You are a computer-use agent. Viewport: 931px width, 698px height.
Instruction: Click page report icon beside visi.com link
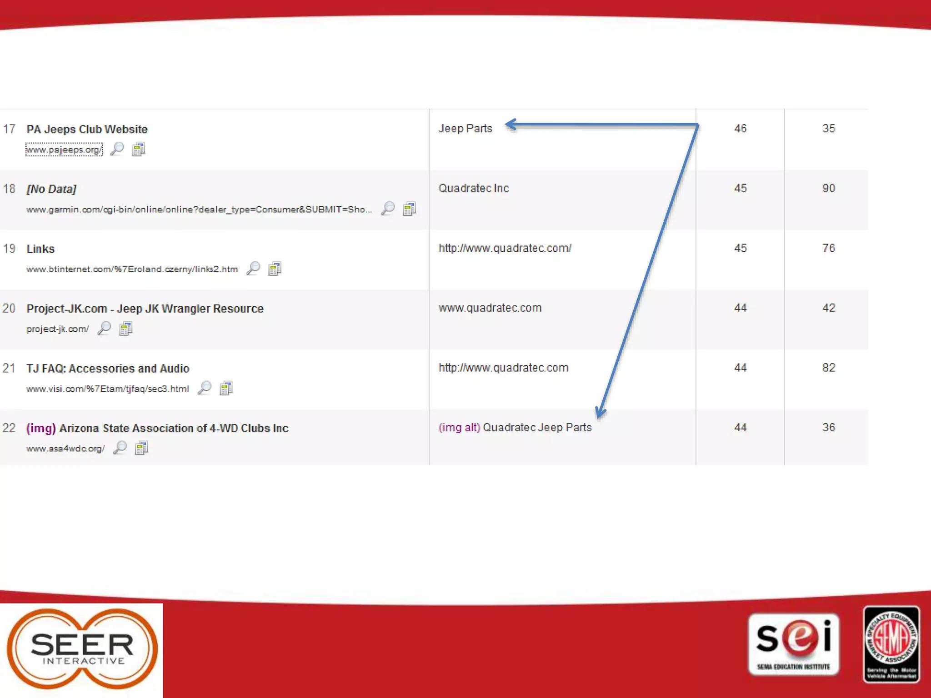click(226, 388)
